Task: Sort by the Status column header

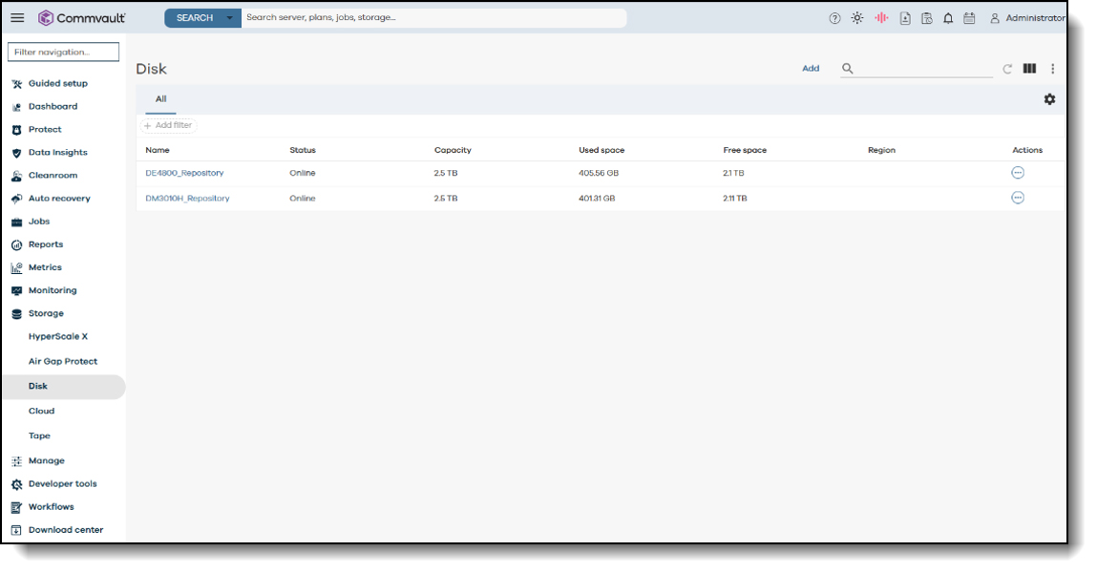Action: pos(303,151)
